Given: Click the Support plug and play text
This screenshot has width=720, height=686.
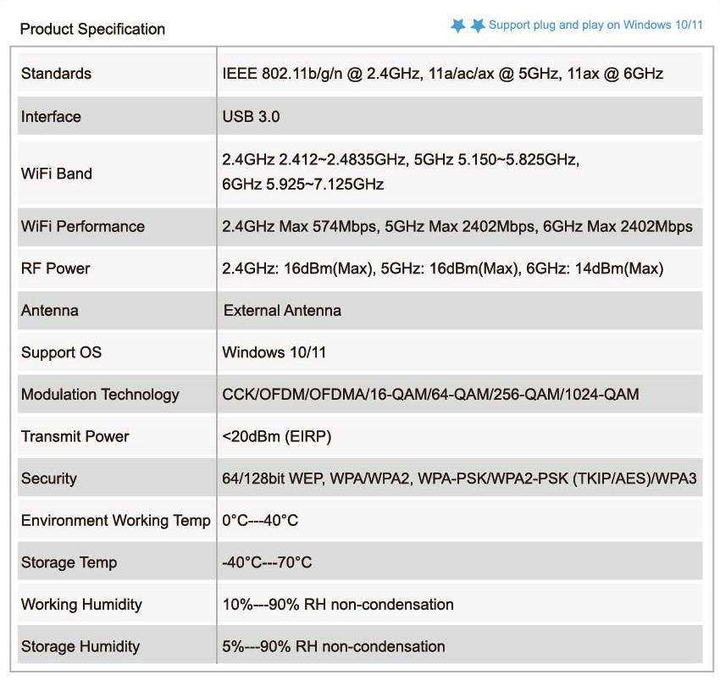Looking at the screenshot, I should 595,25.
